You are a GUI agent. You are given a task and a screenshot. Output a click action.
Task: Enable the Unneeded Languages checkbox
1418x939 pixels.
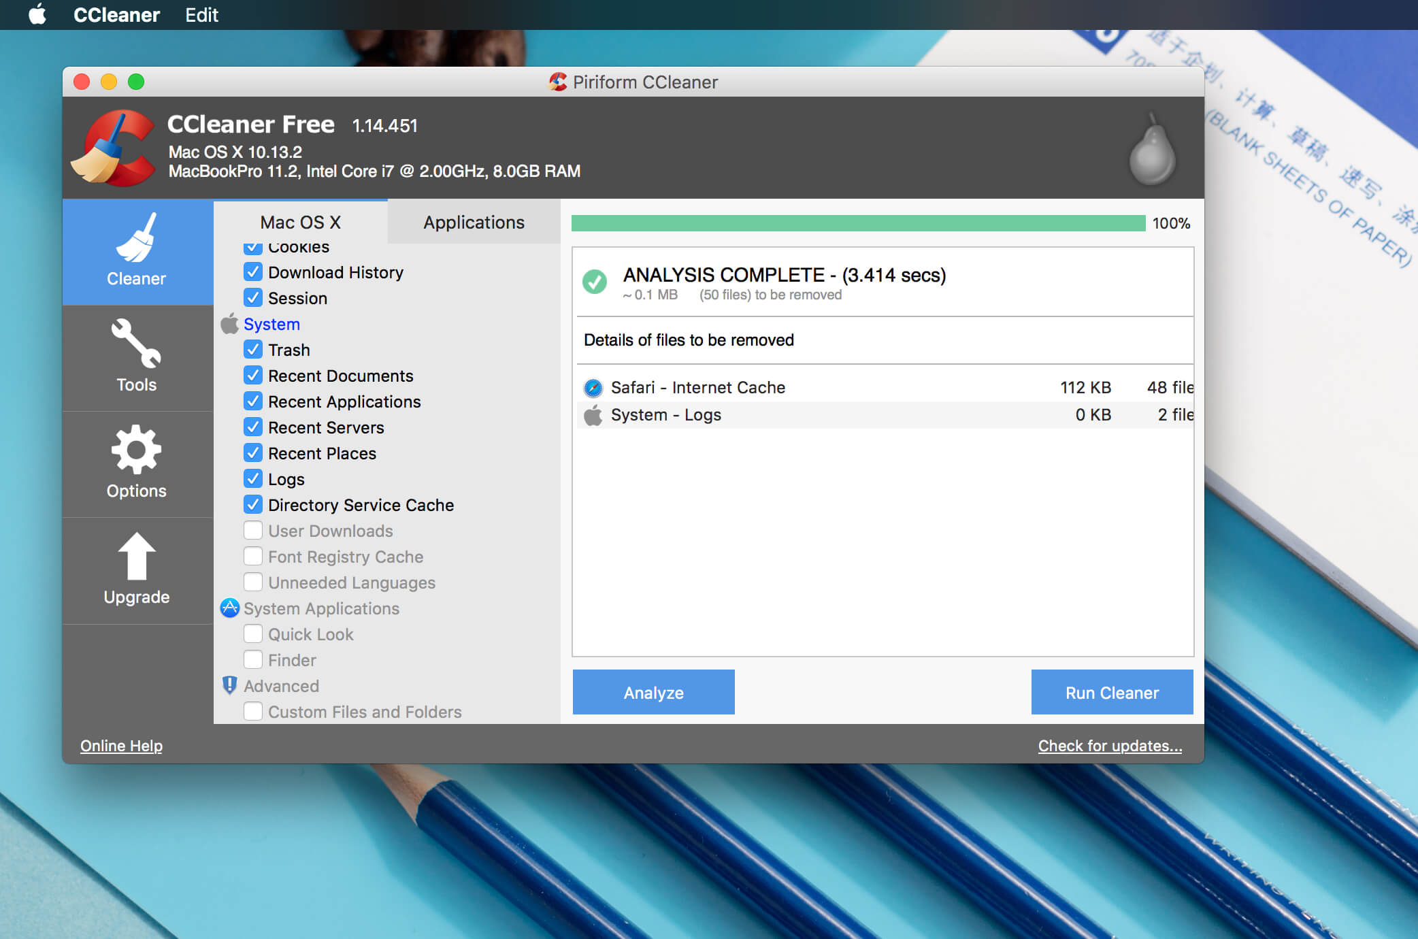coord(253,582)
